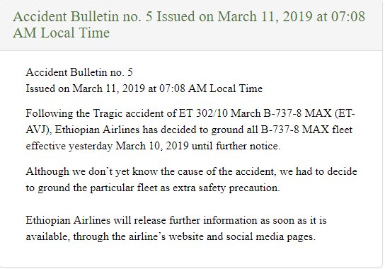Screen dimensions: 385x269
Task: Click the blank area below the last paragraph
Action: click(191, 254)
